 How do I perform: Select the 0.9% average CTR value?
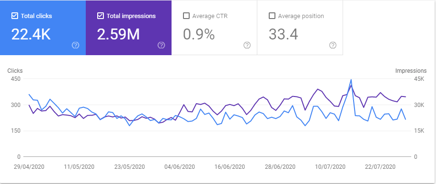[199, 34]
